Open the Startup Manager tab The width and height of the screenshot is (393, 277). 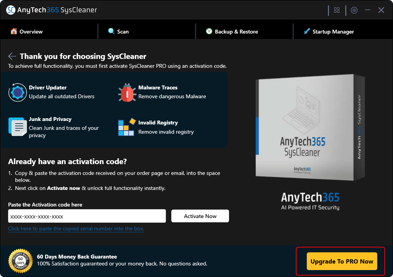[x=329, y=31]
